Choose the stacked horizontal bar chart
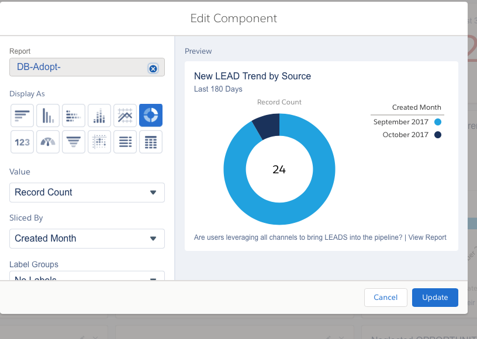Viewport: 477px width, 339px height. pyautogui.click(x=74, y=116)
